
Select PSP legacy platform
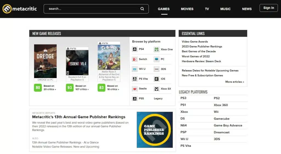pos(183,132)
